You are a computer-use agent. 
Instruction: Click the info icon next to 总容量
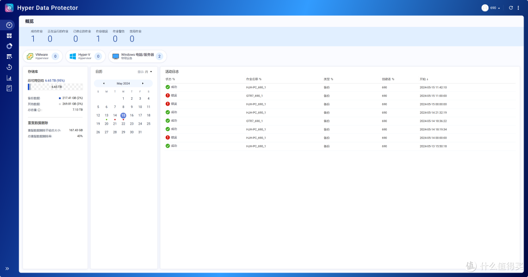(x=39, y=110)
